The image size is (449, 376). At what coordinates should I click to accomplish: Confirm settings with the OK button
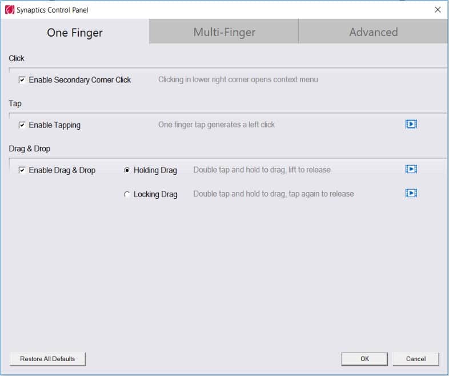(364, 359)
